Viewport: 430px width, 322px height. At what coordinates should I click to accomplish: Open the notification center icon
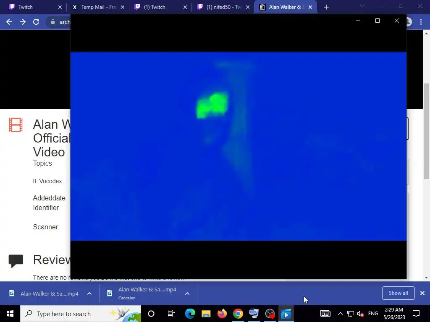coord(416,314)
